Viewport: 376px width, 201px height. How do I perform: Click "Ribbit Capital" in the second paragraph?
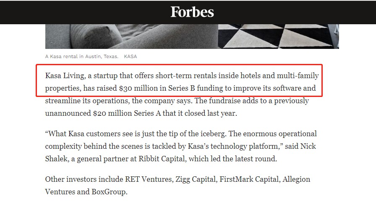[162, 159]
